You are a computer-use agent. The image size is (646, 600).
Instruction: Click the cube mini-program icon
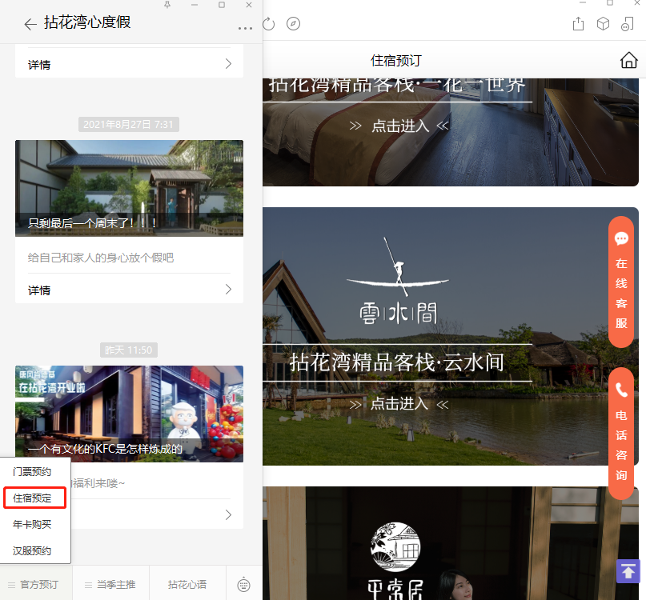pyautogui.click(x=603, y=24)
